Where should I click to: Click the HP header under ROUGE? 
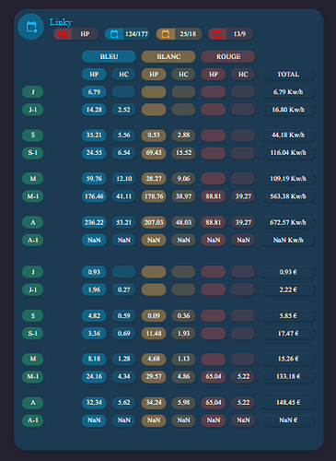coord(214,75)
